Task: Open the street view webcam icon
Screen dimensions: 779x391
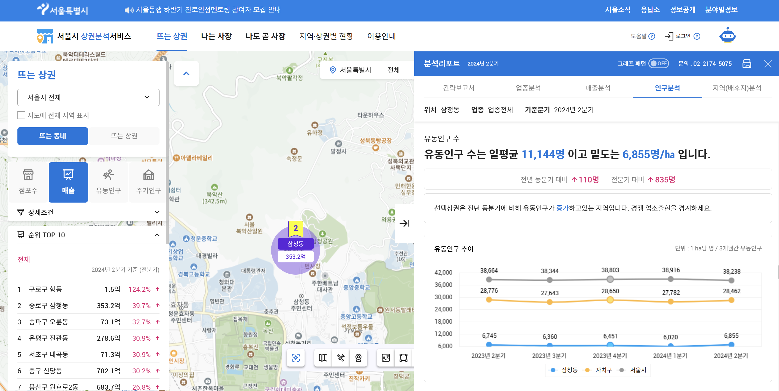Action: click(358, 358)
